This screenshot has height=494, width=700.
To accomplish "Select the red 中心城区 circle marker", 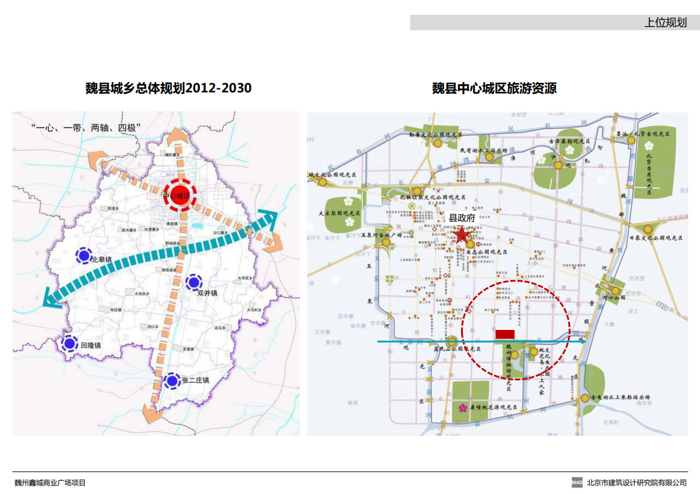I will [178, 195].
